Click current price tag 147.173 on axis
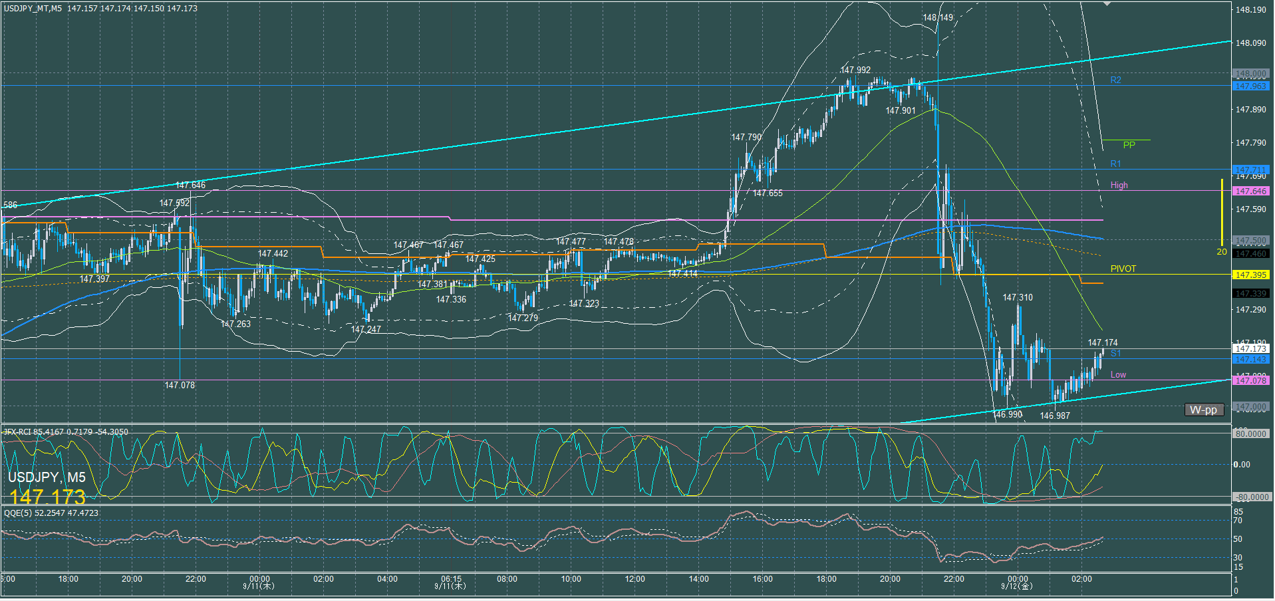The image size is (1275, 601). tap(1250, 349)
